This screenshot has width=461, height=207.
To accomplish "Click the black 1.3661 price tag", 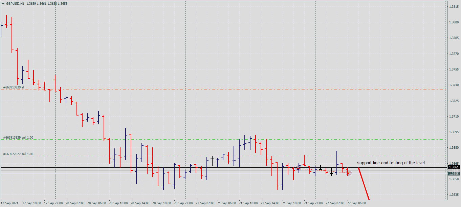I will 454,167.
